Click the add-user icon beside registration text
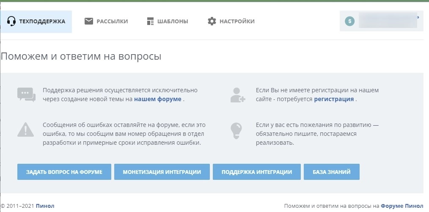This screenshot has height=212, width=429. (237, 94)
